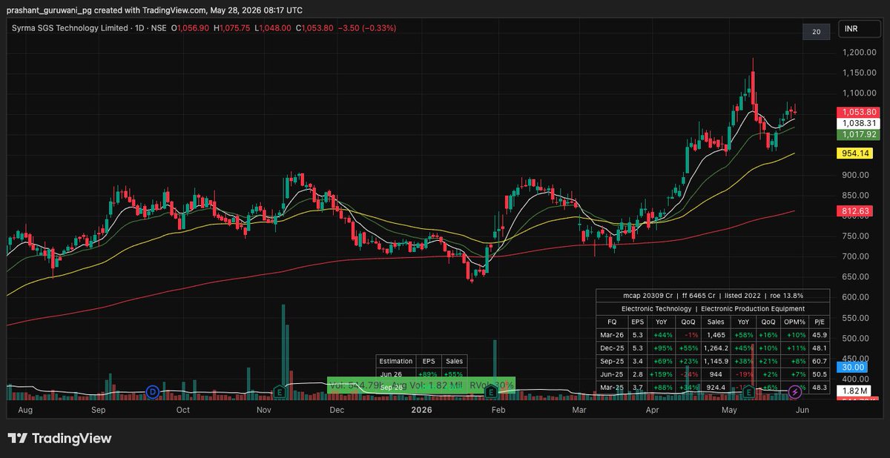Click the 1,465 sales cell
This screenshot has width=890, height=458.
pos(716,335)
